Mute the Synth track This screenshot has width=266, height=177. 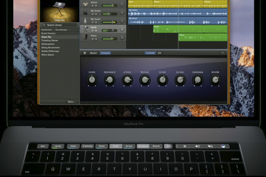92,30
